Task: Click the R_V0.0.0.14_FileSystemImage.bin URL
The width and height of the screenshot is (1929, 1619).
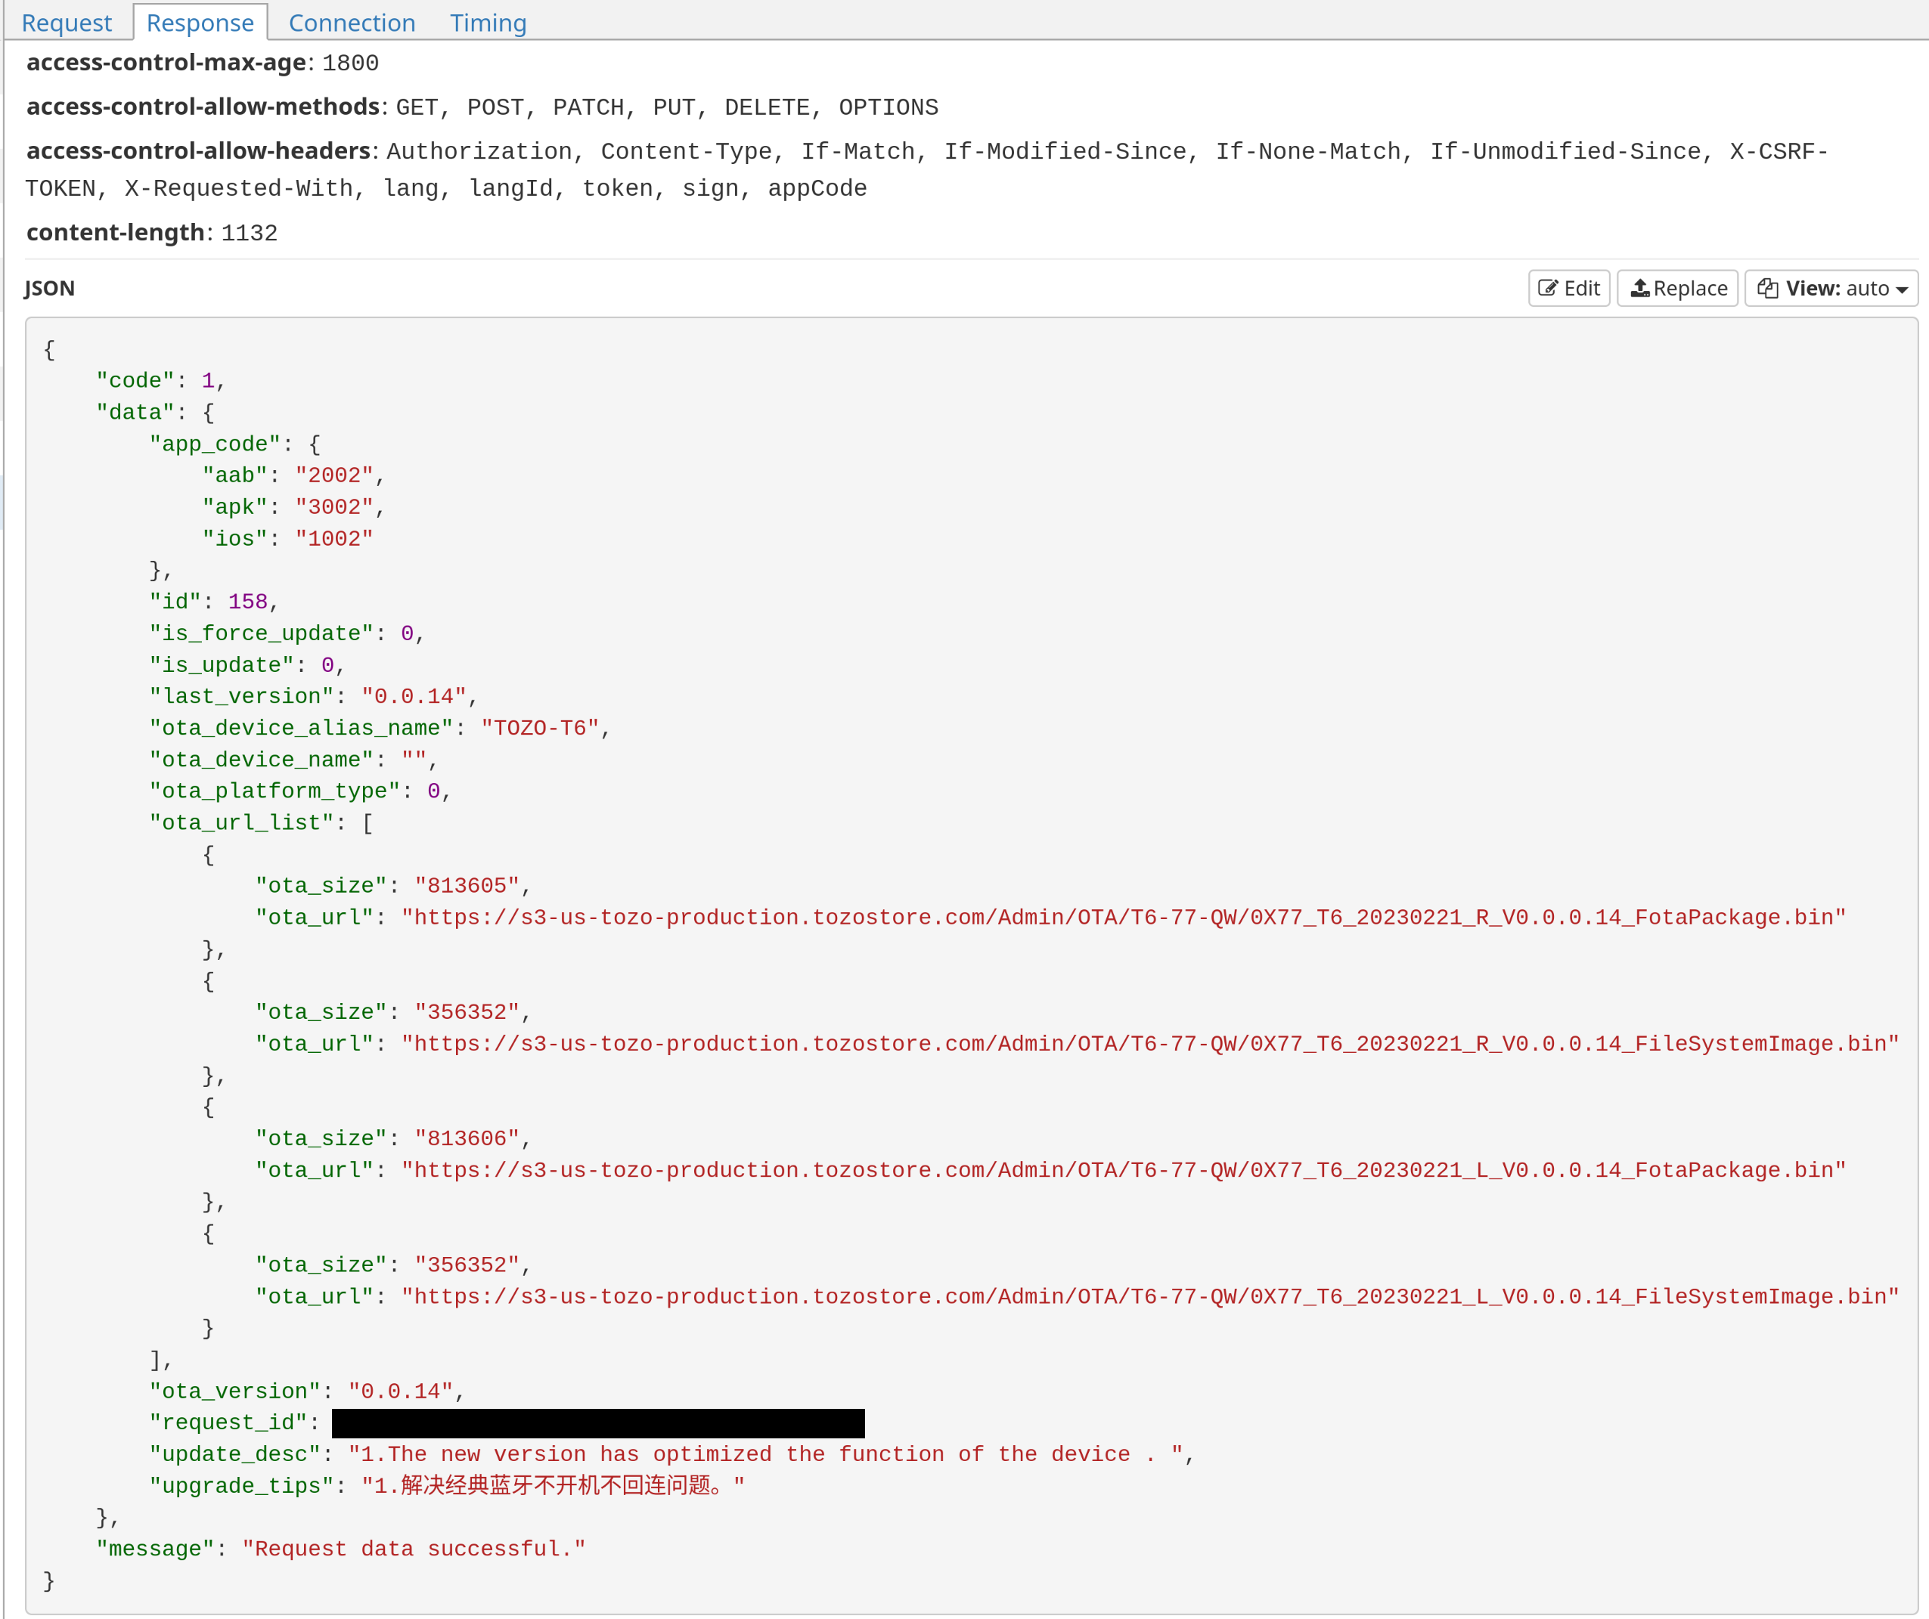Action: click(x=1150, y=1044)
